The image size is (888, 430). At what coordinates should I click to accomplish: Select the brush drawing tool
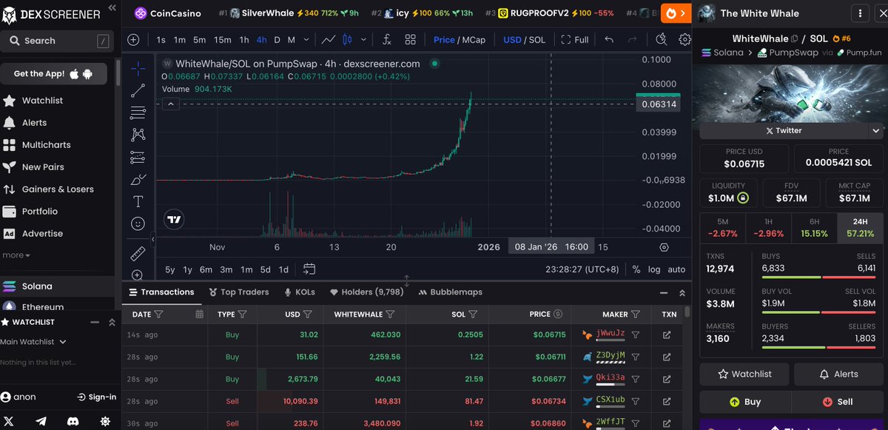pos(138,179)
